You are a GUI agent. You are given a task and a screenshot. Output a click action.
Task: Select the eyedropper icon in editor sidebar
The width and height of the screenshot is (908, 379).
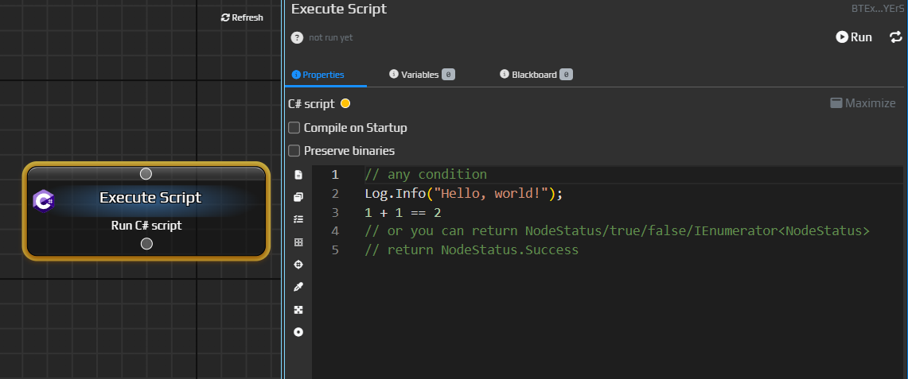coord(298,287)
